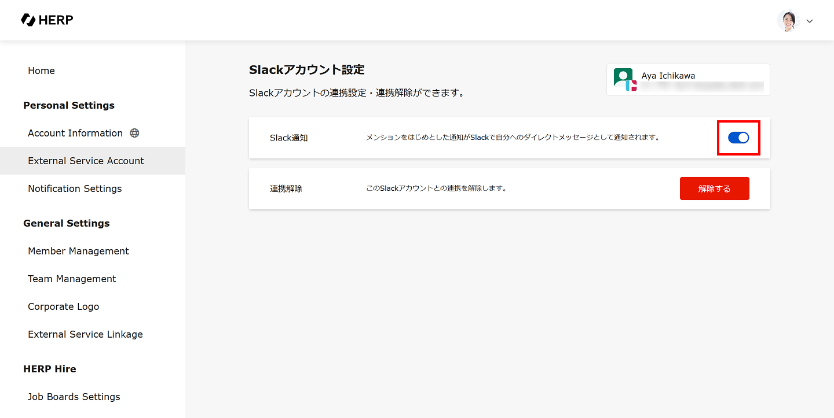Click the HERP Hire section header

[50, 369]
